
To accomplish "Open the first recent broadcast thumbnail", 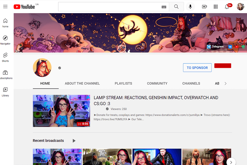I will coord(57,157).
